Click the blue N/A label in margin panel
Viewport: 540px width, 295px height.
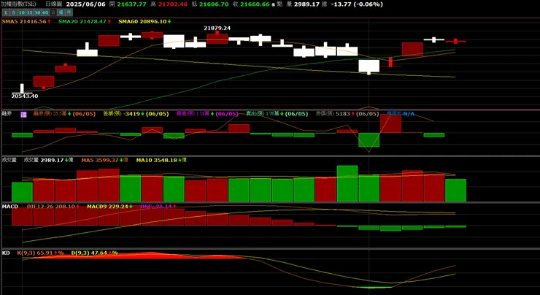[401, 114]
